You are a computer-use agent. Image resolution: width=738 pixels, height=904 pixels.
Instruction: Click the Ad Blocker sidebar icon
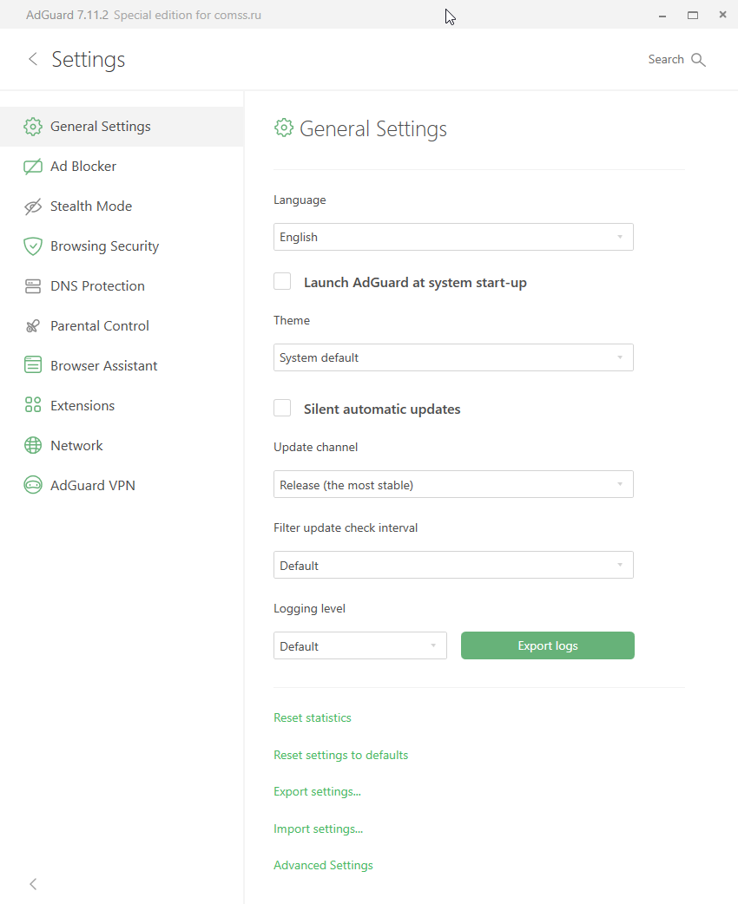coord(33,167)
